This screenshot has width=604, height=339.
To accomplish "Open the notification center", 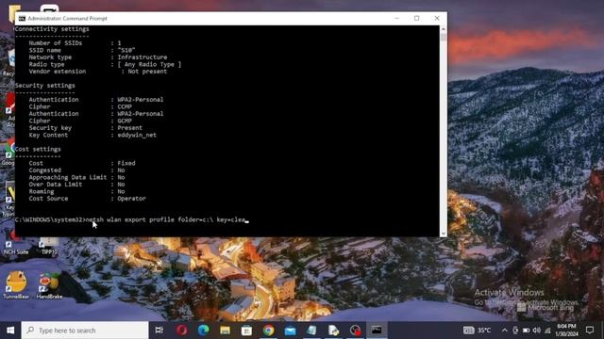I will click(589, 331).
